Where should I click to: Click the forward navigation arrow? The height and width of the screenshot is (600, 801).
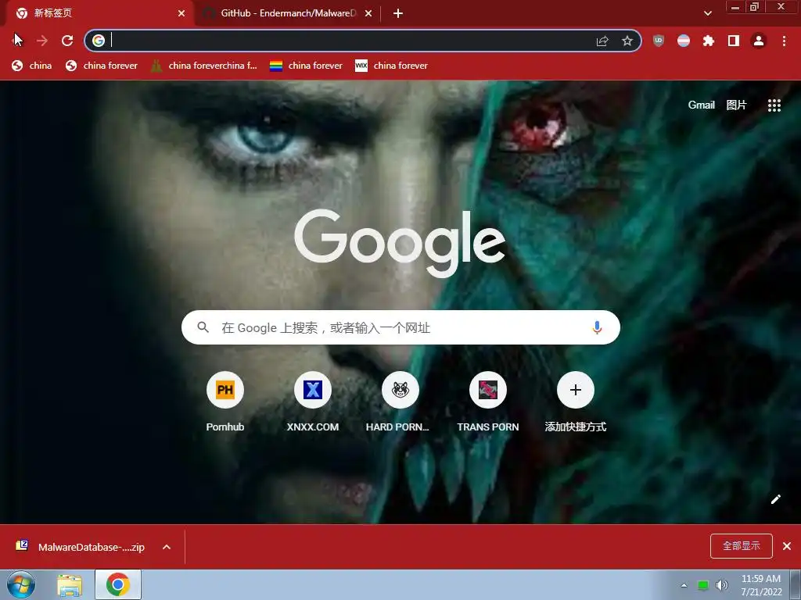[42, 41]
